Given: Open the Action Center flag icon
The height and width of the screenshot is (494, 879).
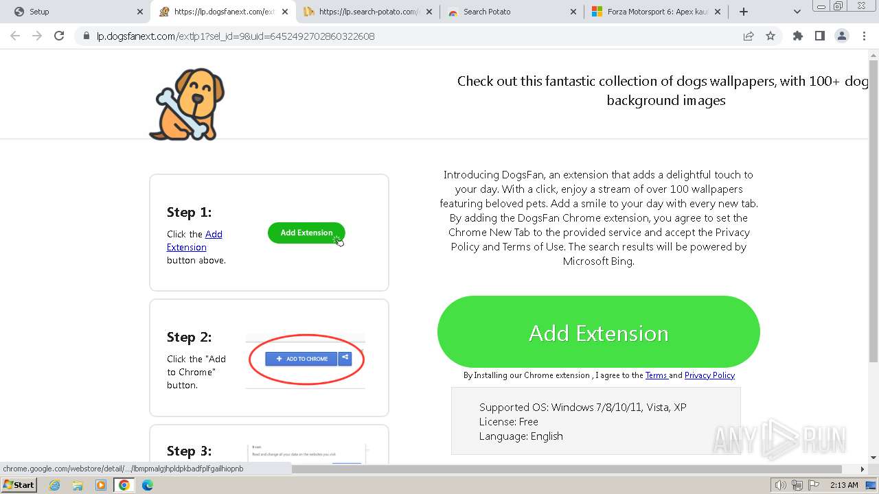Looking at the screenshot, I should [x=814, y=485].
